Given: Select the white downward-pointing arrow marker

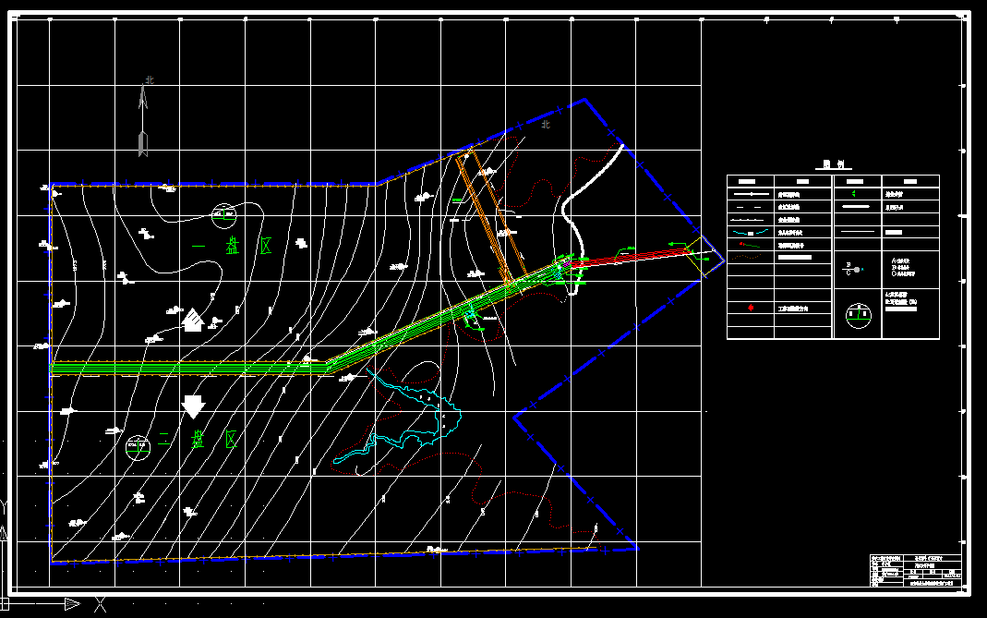Looking at the screenshot, I should pos(193,407).
